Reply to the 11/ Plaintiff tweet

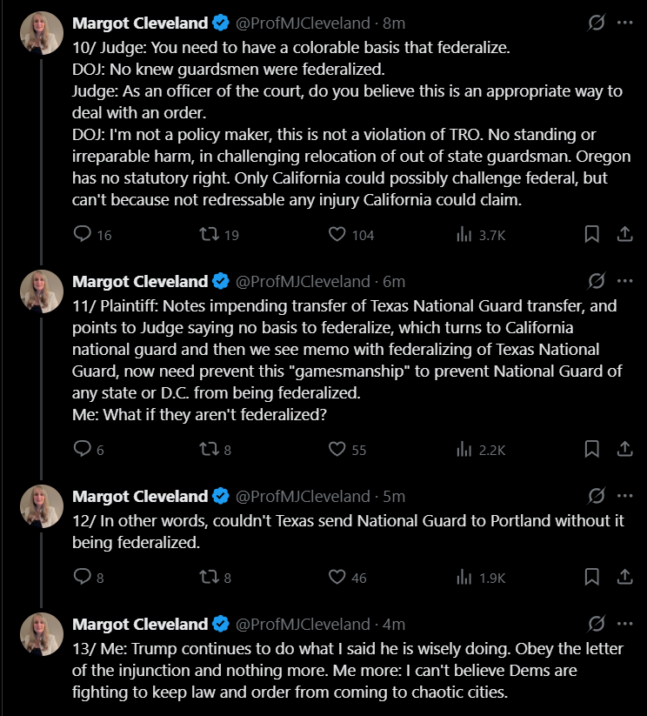click(83, 449)
